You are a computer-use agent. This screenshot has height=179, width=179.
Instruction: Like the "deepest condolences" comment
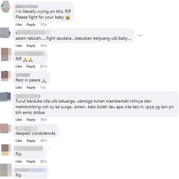[19, 140]
